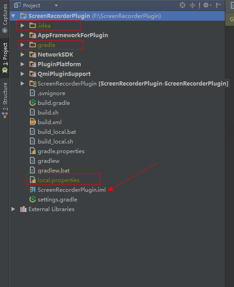Viewport: 234px width, 287px height.
Task: Click the build.xml file icon
Action: (x=33, y=122)
